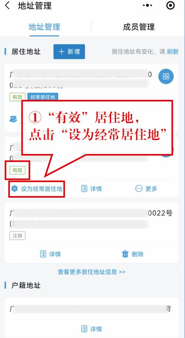The height and width of the screenshot is (338, 185).
Task: Tap the back arrow in header
Action: (7, 6)
